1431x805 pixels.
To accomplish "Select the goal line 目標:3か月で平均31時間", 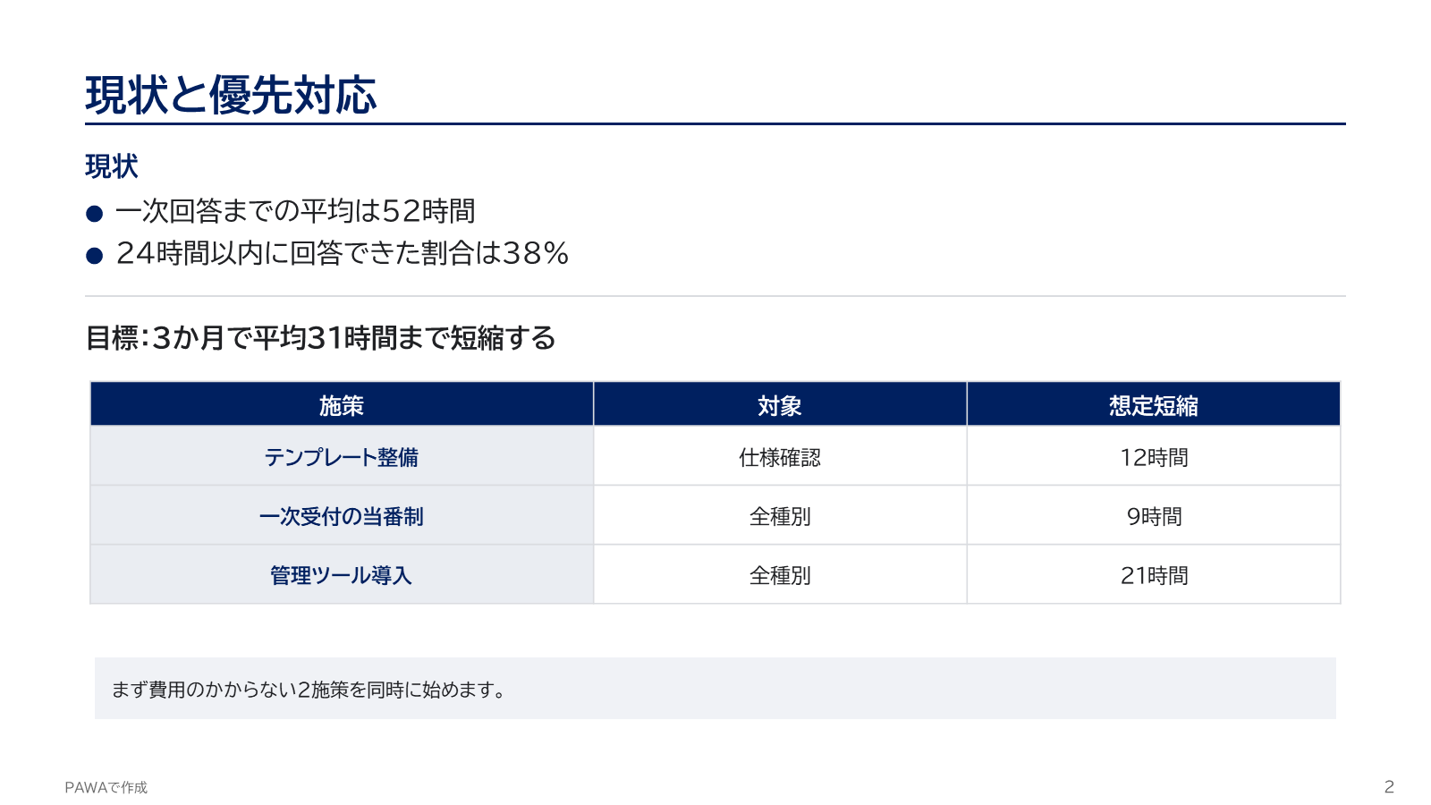I will pyautogui.click(x=320, y=338).
